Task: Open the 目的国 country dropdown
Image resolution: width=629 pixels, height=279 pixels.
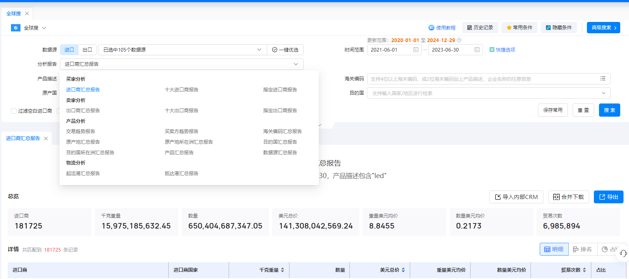Action: [x=488, y=93]
